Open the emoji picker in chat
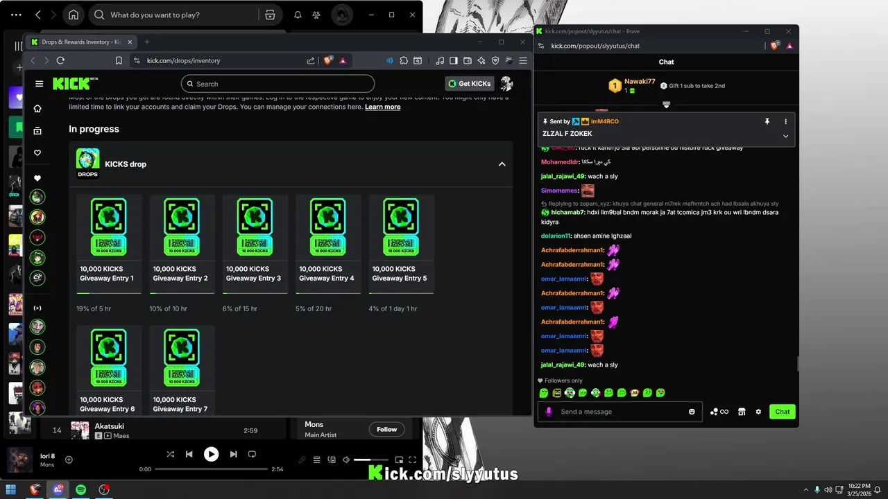 [692, 412]
